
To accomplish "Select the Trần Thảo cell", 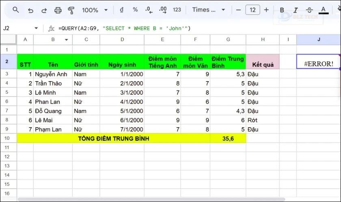I will pos(53,83).
